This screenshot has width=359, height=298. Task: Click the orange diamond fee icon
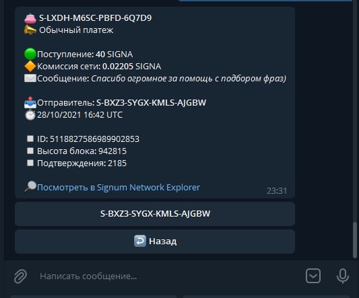click(30, 67)
